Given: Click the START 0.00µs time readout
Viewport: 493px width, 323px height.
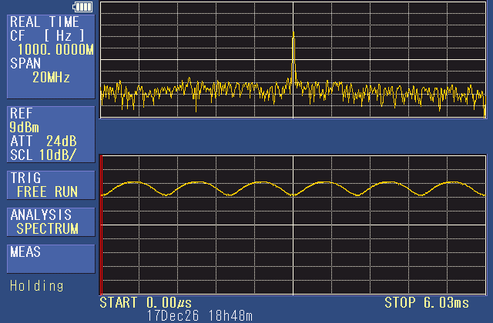Looking at the screenshot, I should (146, 302).
